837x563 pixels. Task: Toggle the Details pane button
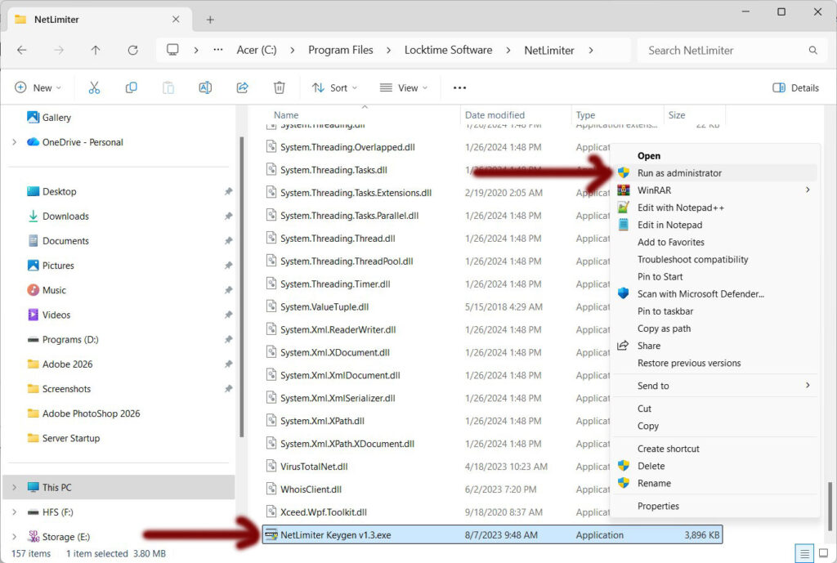795,87
